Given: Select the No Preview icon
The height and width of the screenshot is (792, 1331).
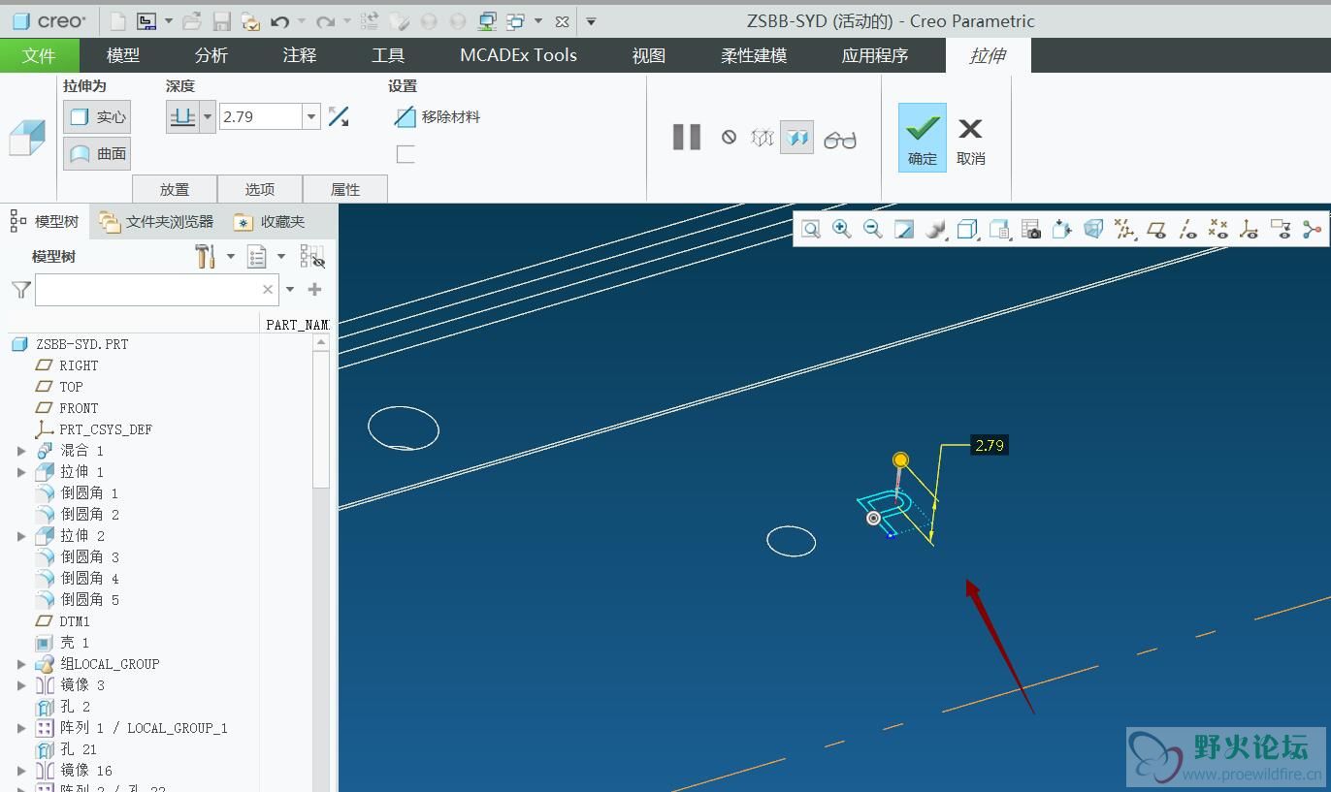Looking at the screenshot, I should point(729,138).
